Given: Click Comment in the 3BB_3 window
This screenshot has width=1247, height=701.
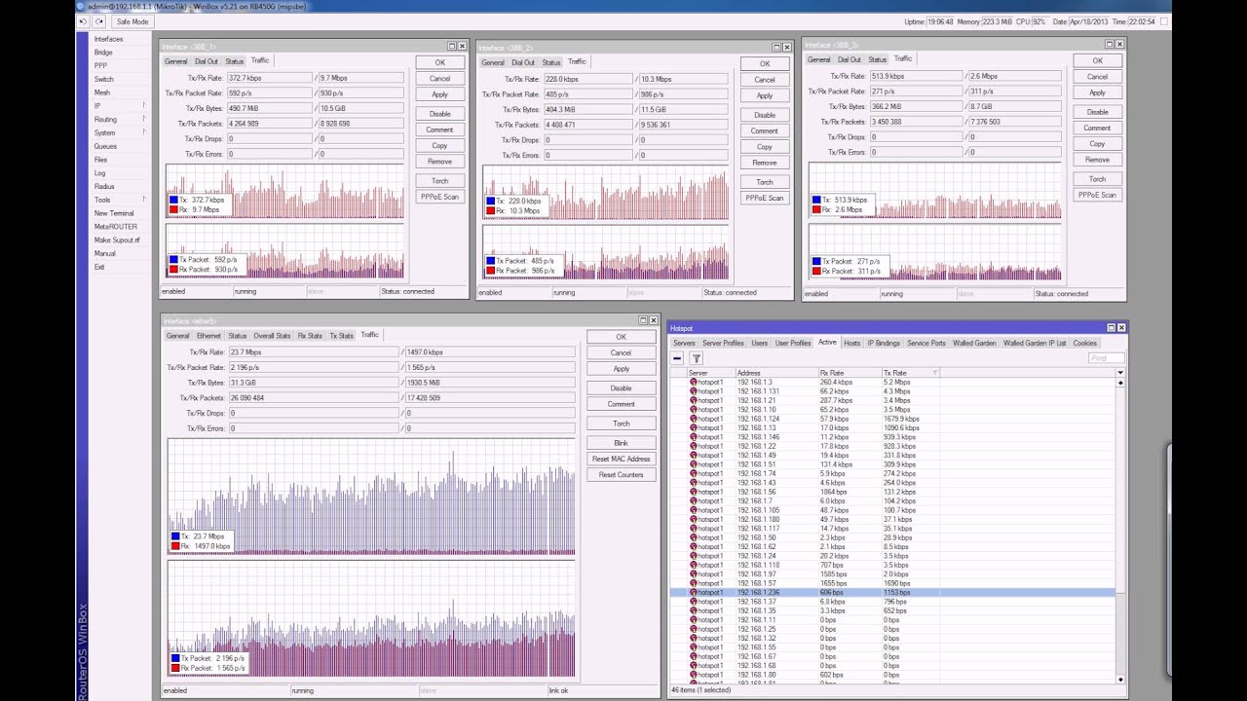Looking at the screenshot, I should click(x=1097, y=128).
